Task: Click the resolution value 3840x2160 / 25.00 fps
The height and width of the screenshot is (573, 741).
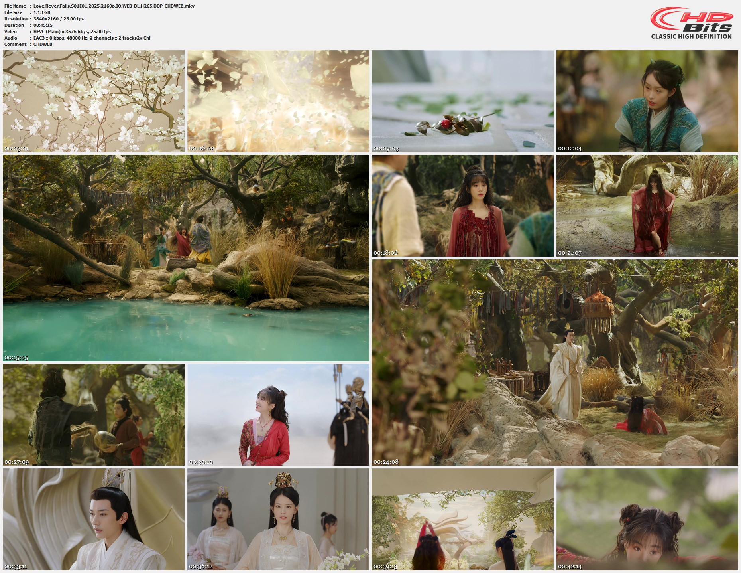Action: [x=59, y=19]
